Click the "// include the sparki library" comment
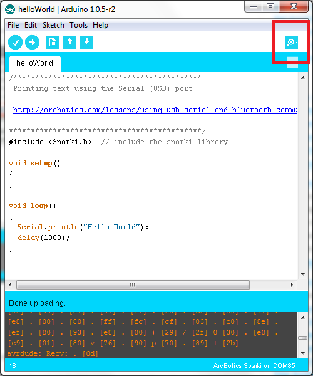Viewport: 313px width, 376px height. point(165,142)
